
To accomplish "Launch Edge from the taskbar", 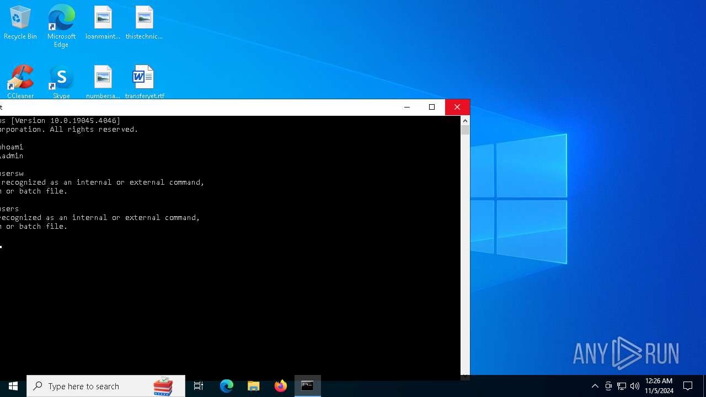I will pos(227,386).
